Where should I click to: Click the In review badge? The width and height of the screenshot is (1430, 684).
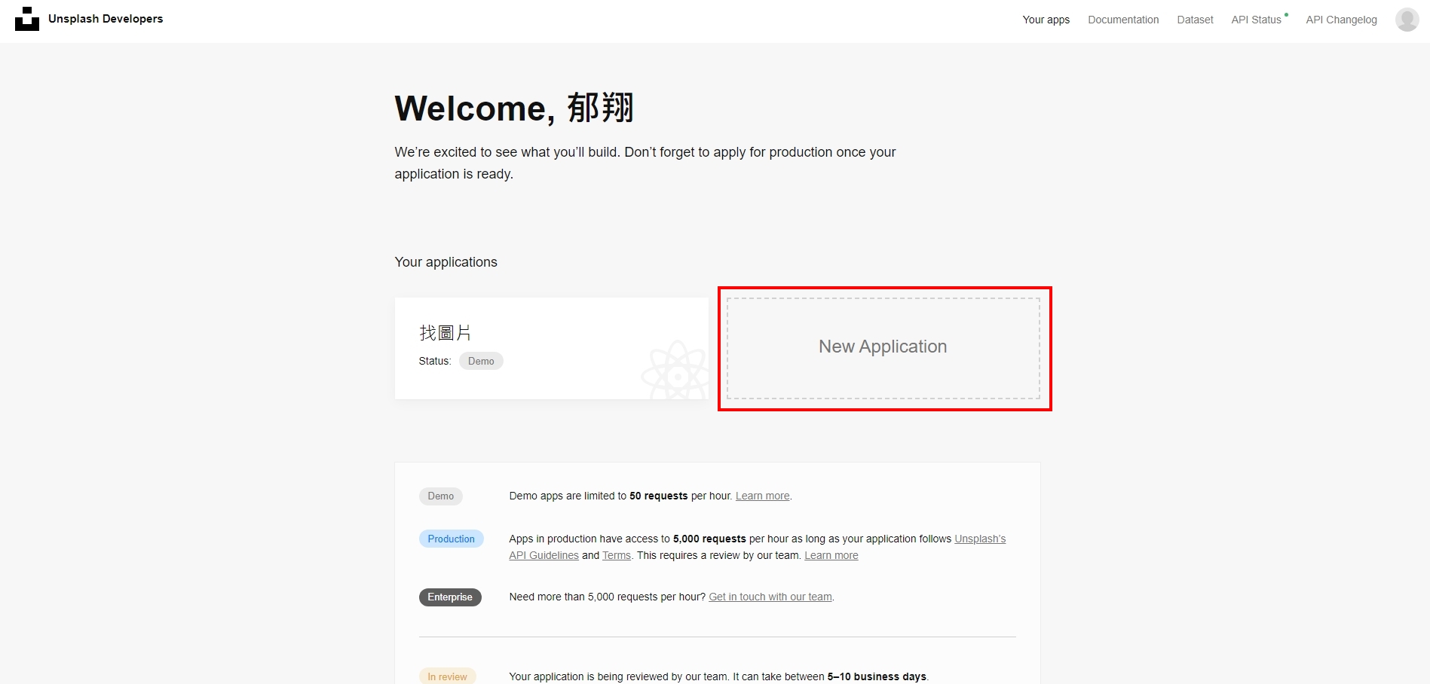pyautogui.click(x=447, y=676)
